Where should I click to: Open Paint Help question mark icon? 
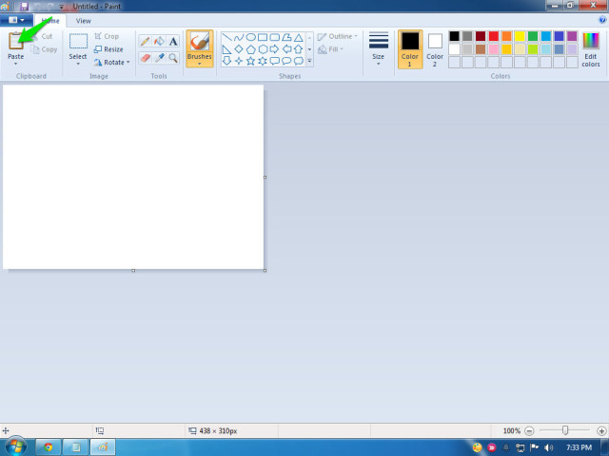(602, 20)
